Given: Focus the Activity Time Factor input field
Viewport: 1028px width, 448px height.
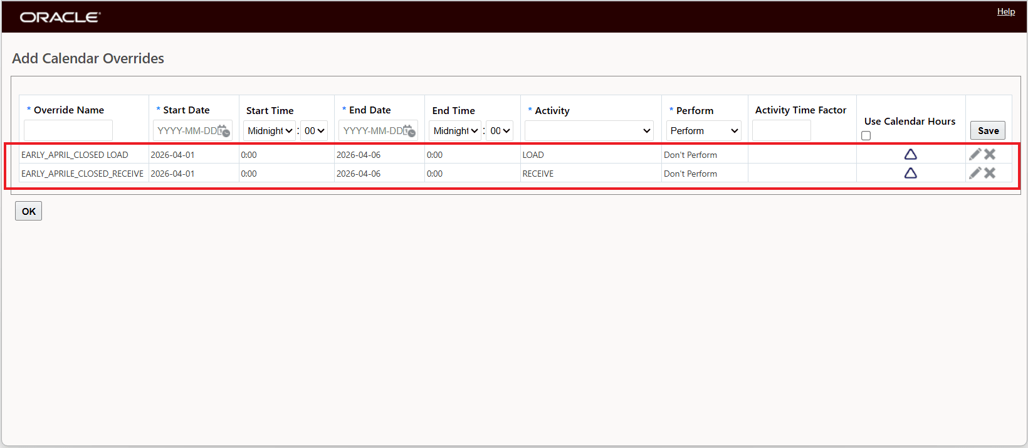Looking at the screenshot, I should click(782, 130).
